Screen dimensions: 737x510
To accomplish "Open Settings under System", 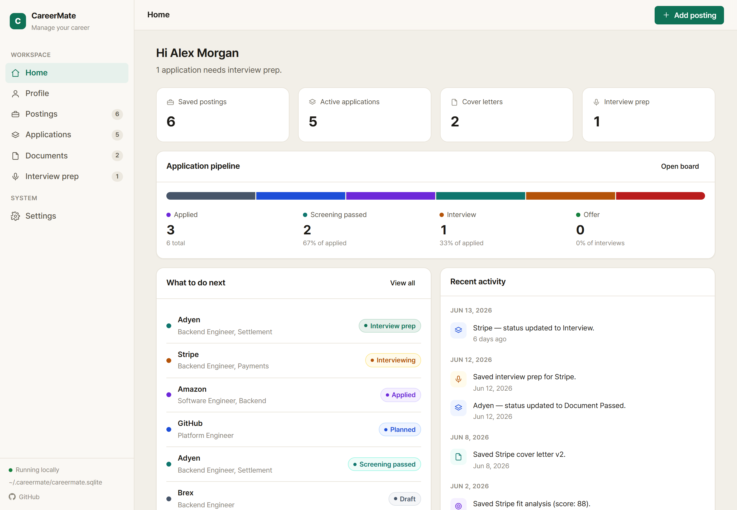I will (x=67, y=216).
